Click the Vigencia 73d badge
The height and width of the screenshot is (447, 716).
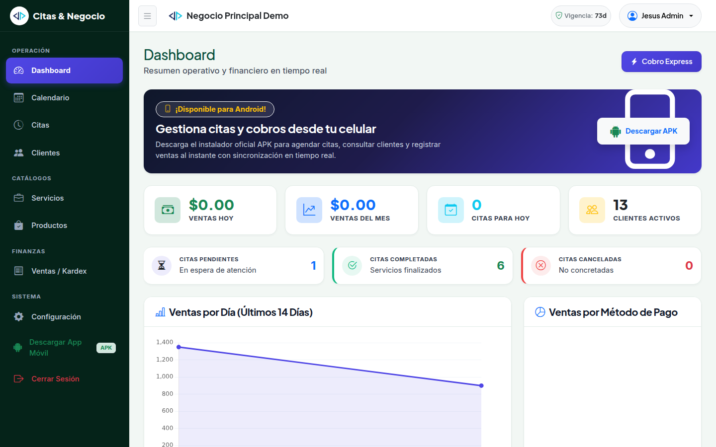(x=581, y=16)
